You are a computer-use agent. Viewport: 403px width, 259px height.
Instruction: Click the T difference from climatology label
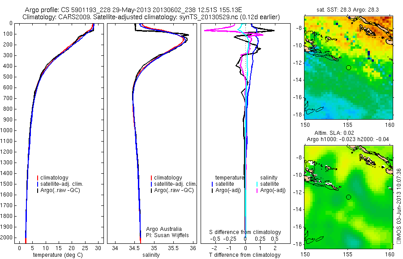click(244, 255)
